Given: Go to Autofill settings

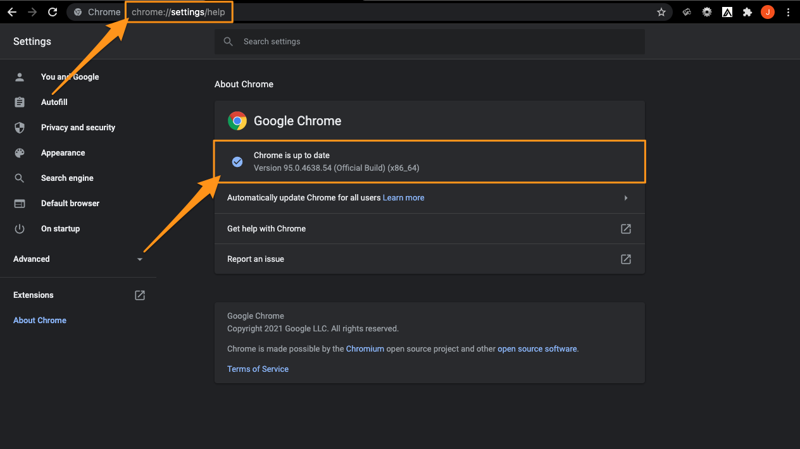Looking at the screenshot, I should pyautogui.click(x=54, y=102).
